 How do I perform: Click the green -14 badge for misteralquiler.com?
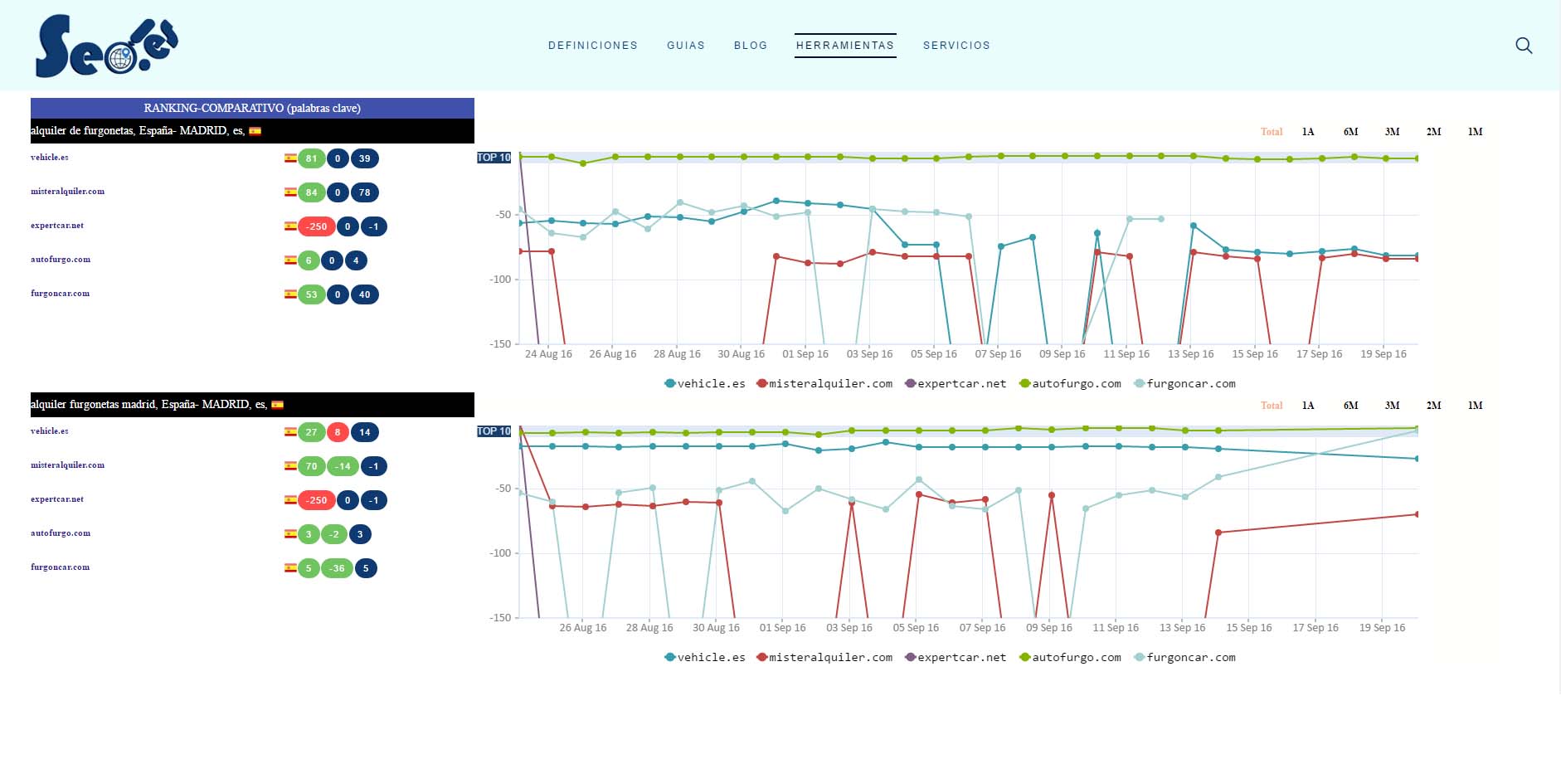coord(343,466)
